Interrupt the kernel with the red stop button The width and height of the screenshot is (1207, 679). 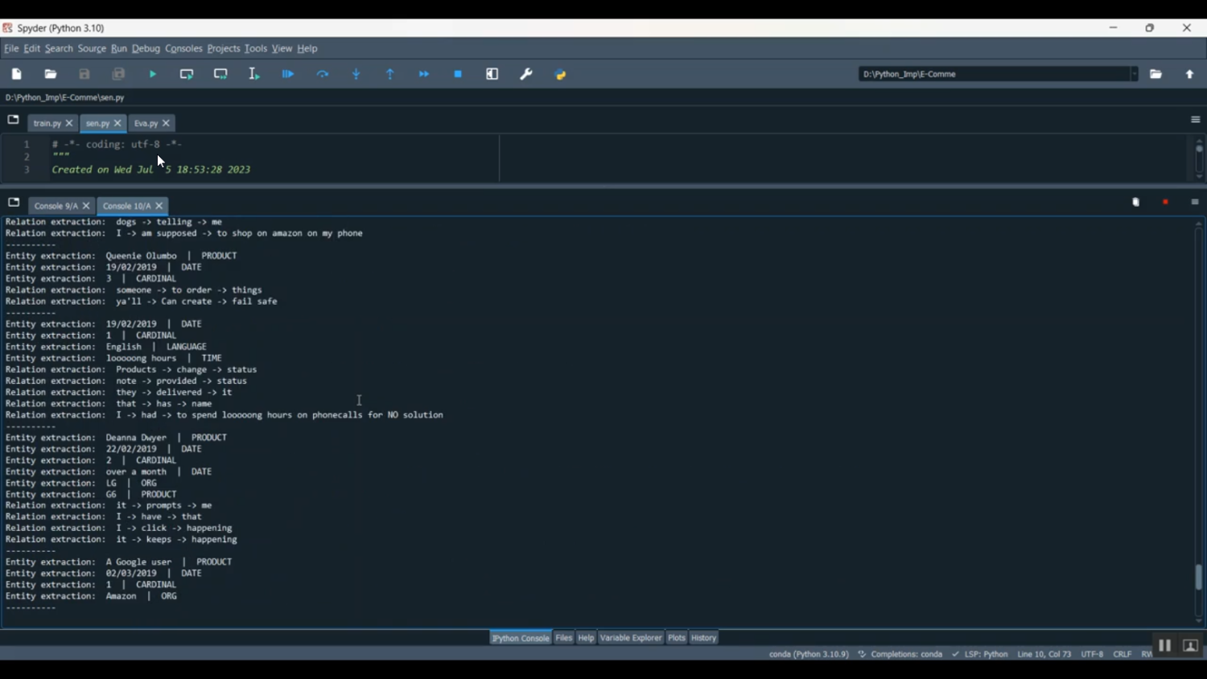pos(1165,203)
